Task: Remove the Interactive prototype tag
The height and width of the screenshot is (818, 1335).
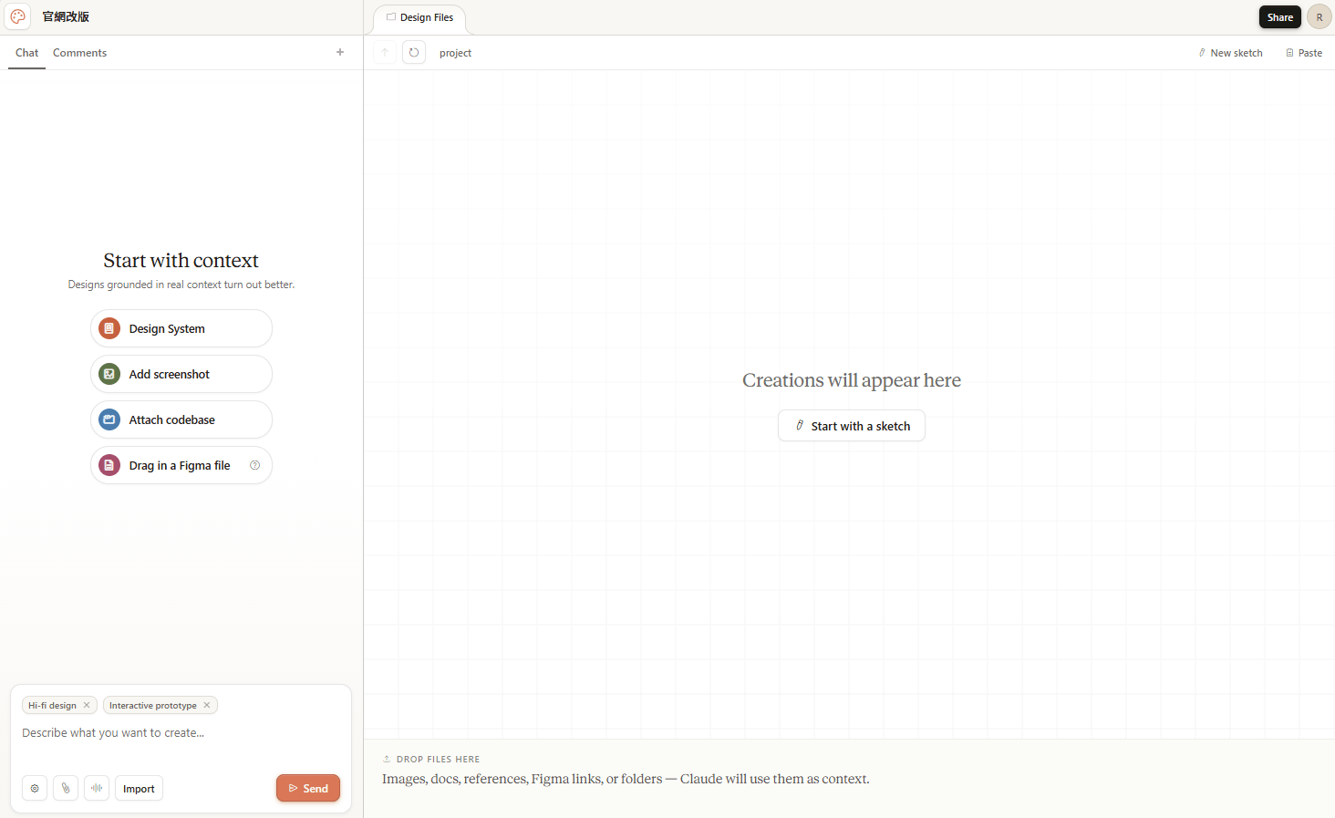Action: pyautogui.click(x=207, y=705)
